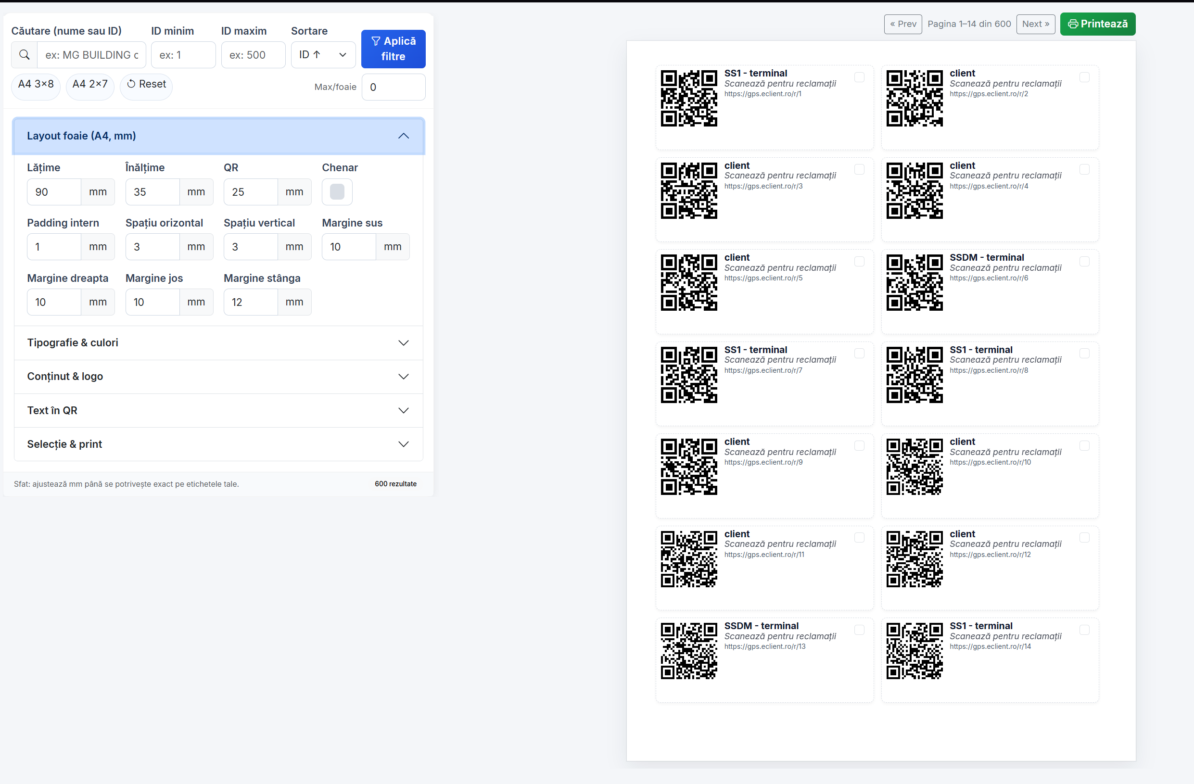
Task: Click the '600 rezultate' text
Action: 395,483
